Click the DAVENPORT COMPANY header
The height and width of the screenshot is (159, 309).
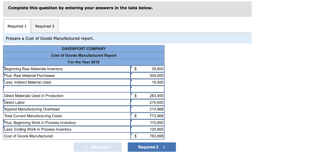click(84, 49)
